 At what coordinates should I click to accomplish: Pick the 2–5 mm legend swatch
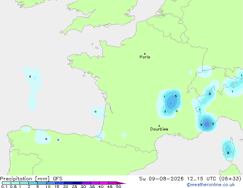[33, 183]
